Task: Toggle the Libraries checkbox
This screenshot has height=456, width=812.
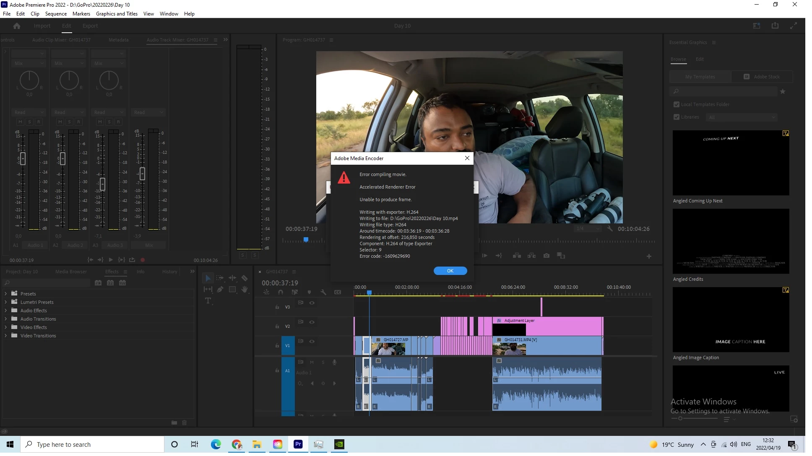Action: pos(676,117)
